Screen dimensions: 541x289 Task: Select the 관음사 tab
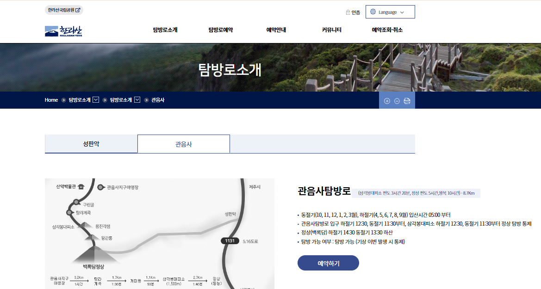coord(183,144)
